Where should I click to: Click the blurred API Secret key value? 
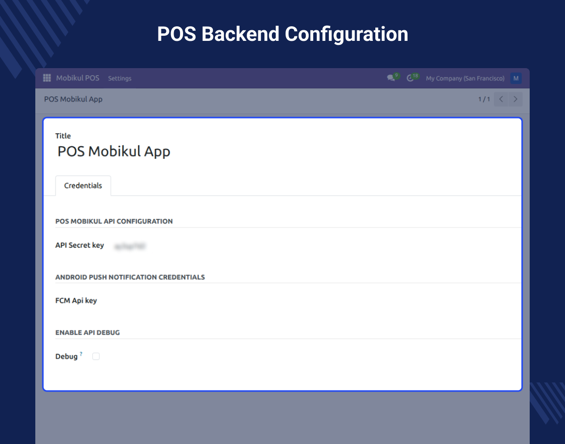click(130, 246)
